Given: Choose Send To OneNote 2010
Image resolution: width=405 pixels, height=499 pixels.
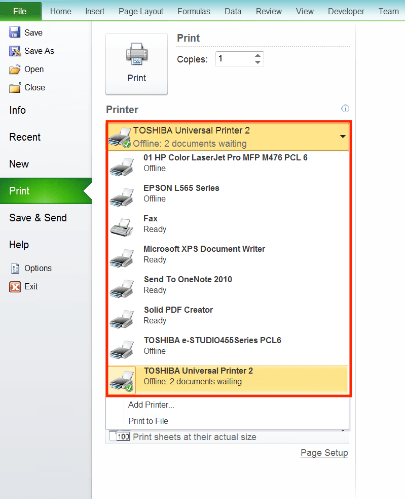Looking at the screenshot, I should [x=228, y=288].
